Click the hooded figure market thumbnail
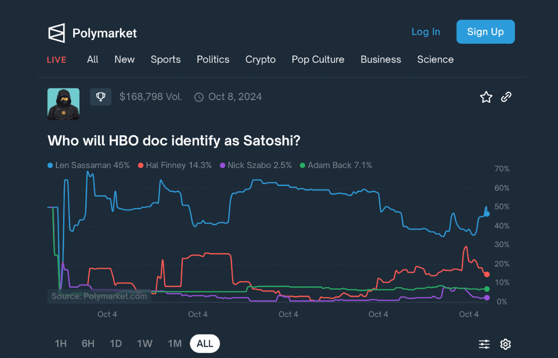 point(64,104)
